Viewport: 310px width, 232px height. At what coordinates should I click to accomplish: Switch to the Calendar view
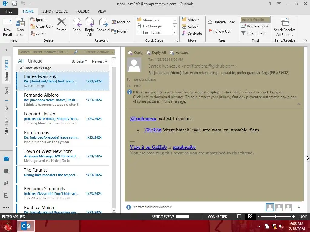coord(6,171)
